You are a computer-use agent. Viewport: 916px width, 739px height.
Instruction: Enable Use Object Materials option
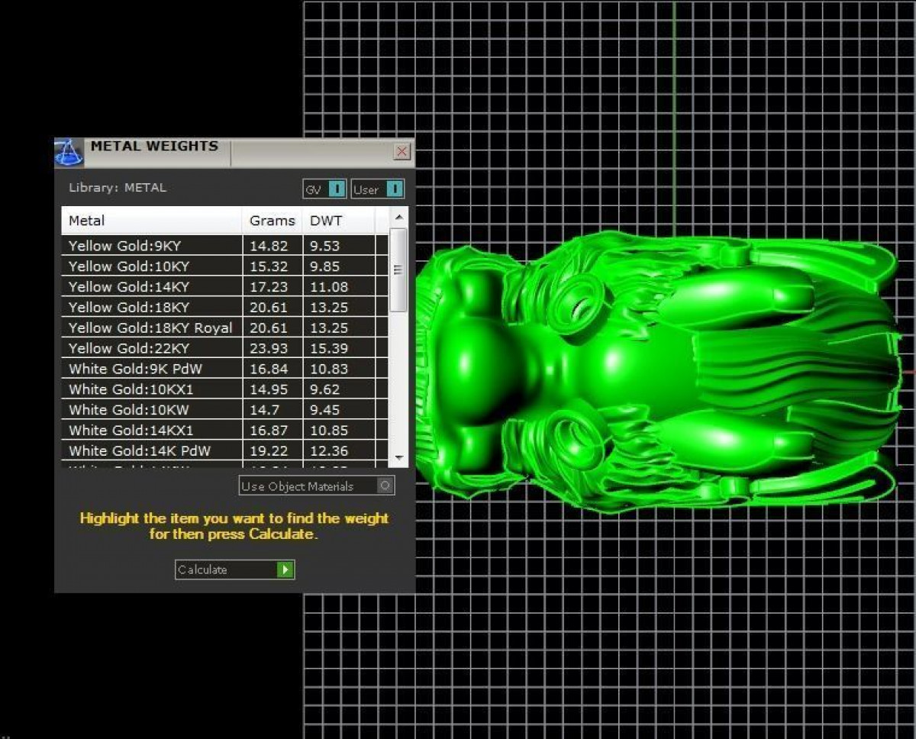(x=385, y=486)
